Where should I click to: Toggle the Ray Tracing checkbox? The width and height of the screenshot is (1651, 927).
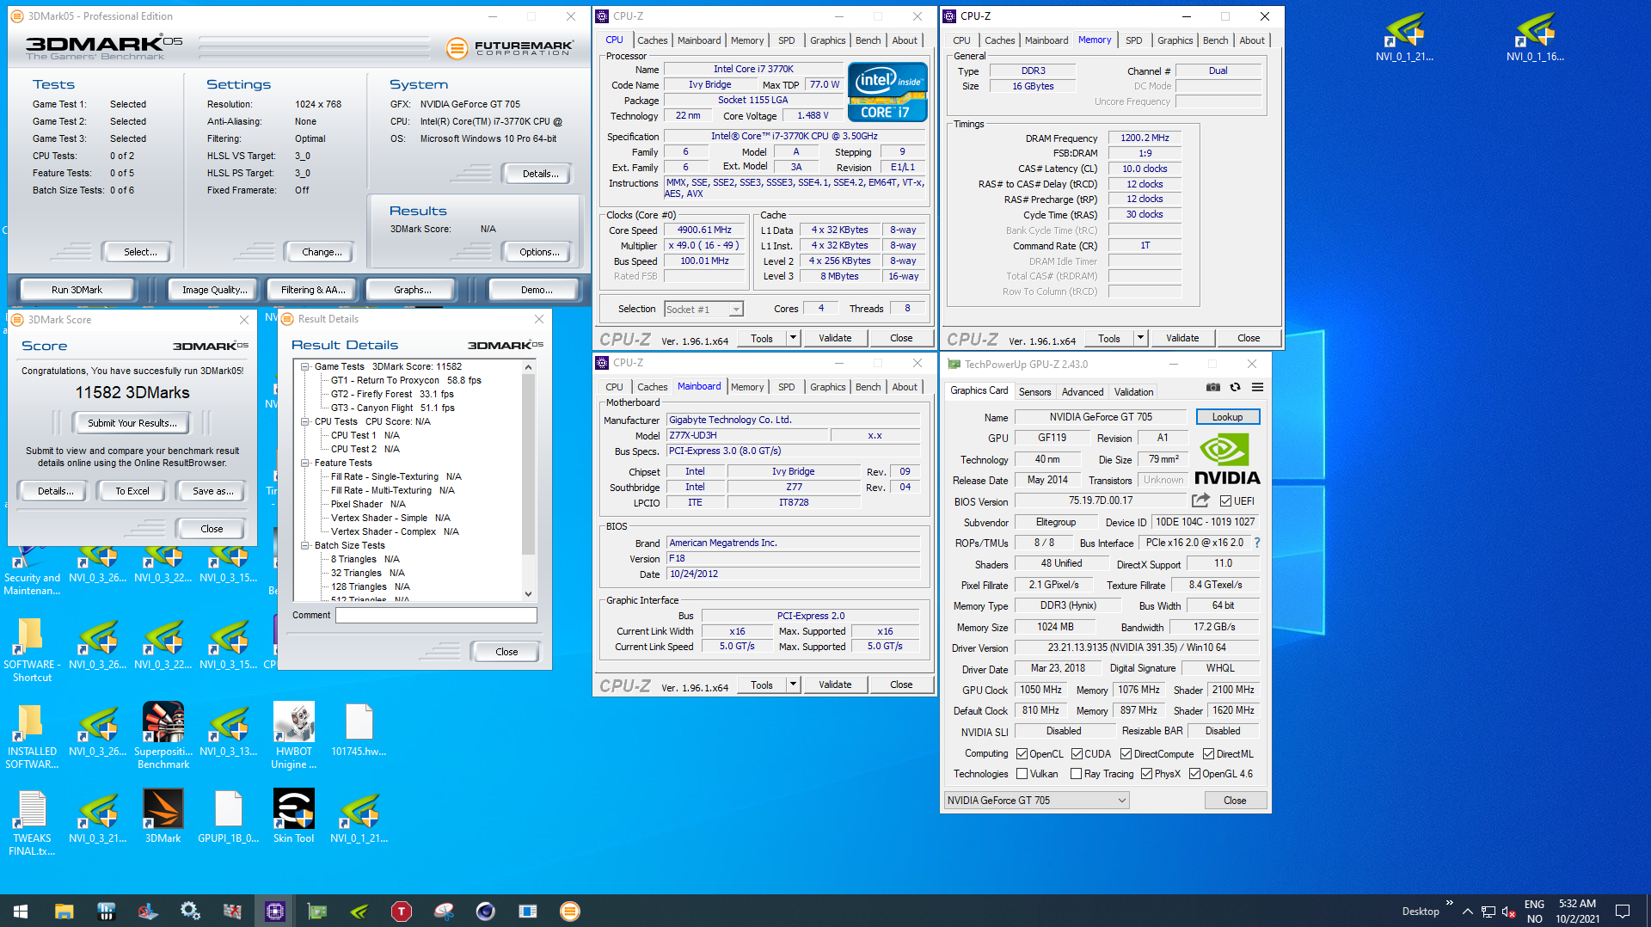pyautogui.click(x=1076, y=774)
